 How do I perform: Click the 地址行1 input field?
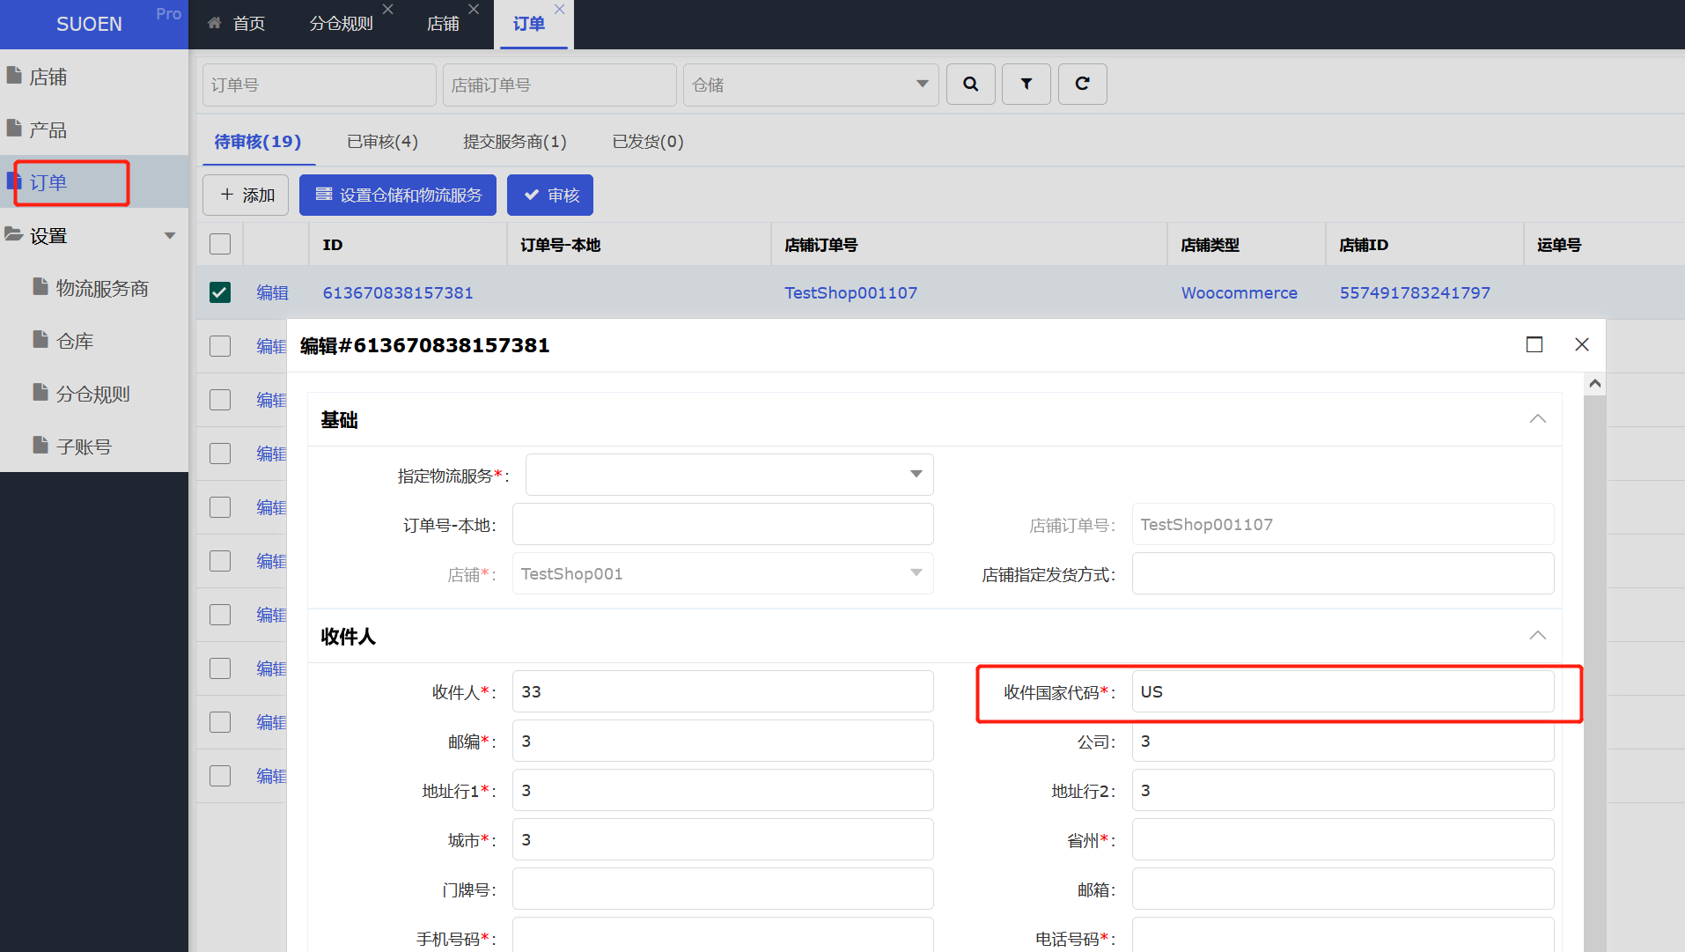(x=723, y=790)
